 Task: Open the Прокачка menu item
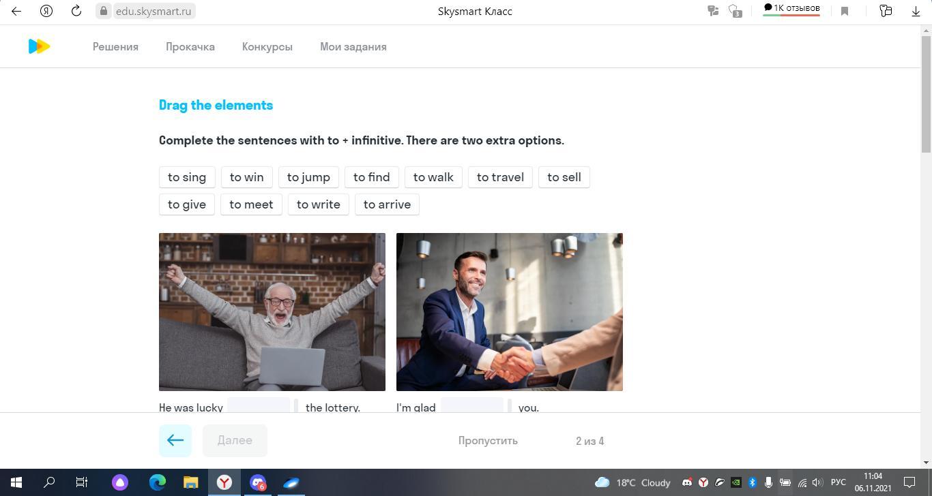pyautogui.click(x=190, y=47)
